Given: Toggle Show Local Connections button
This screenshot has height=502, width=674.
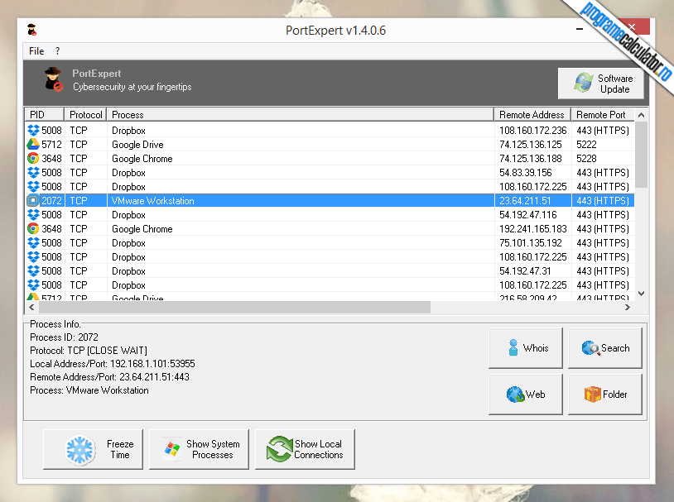Looking at the screenshot, I should click(305, 449).
